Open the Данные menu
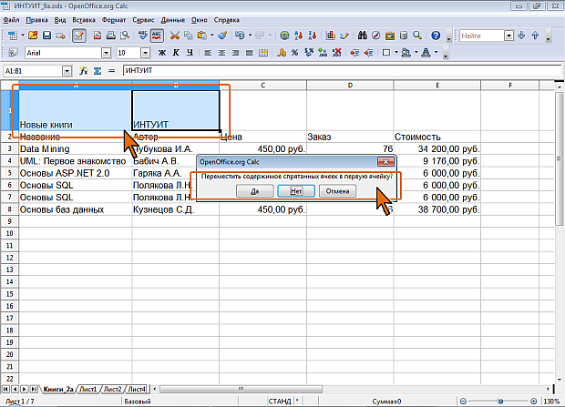 (x=173, y=20)
